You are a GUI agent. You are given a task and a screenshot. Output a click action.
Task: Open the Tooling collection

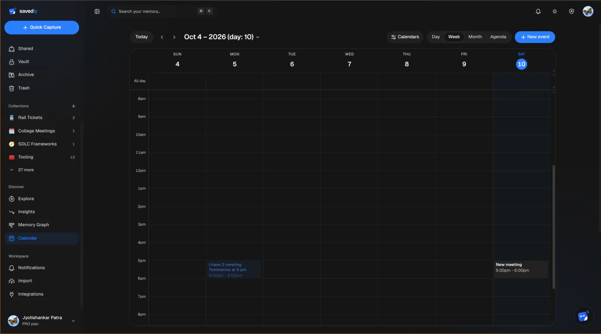click(x=42, y=157)
